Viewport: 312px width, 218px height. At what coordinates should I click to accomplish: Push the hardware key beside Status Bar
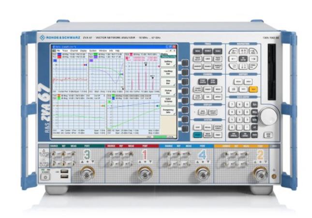[185, 91]
